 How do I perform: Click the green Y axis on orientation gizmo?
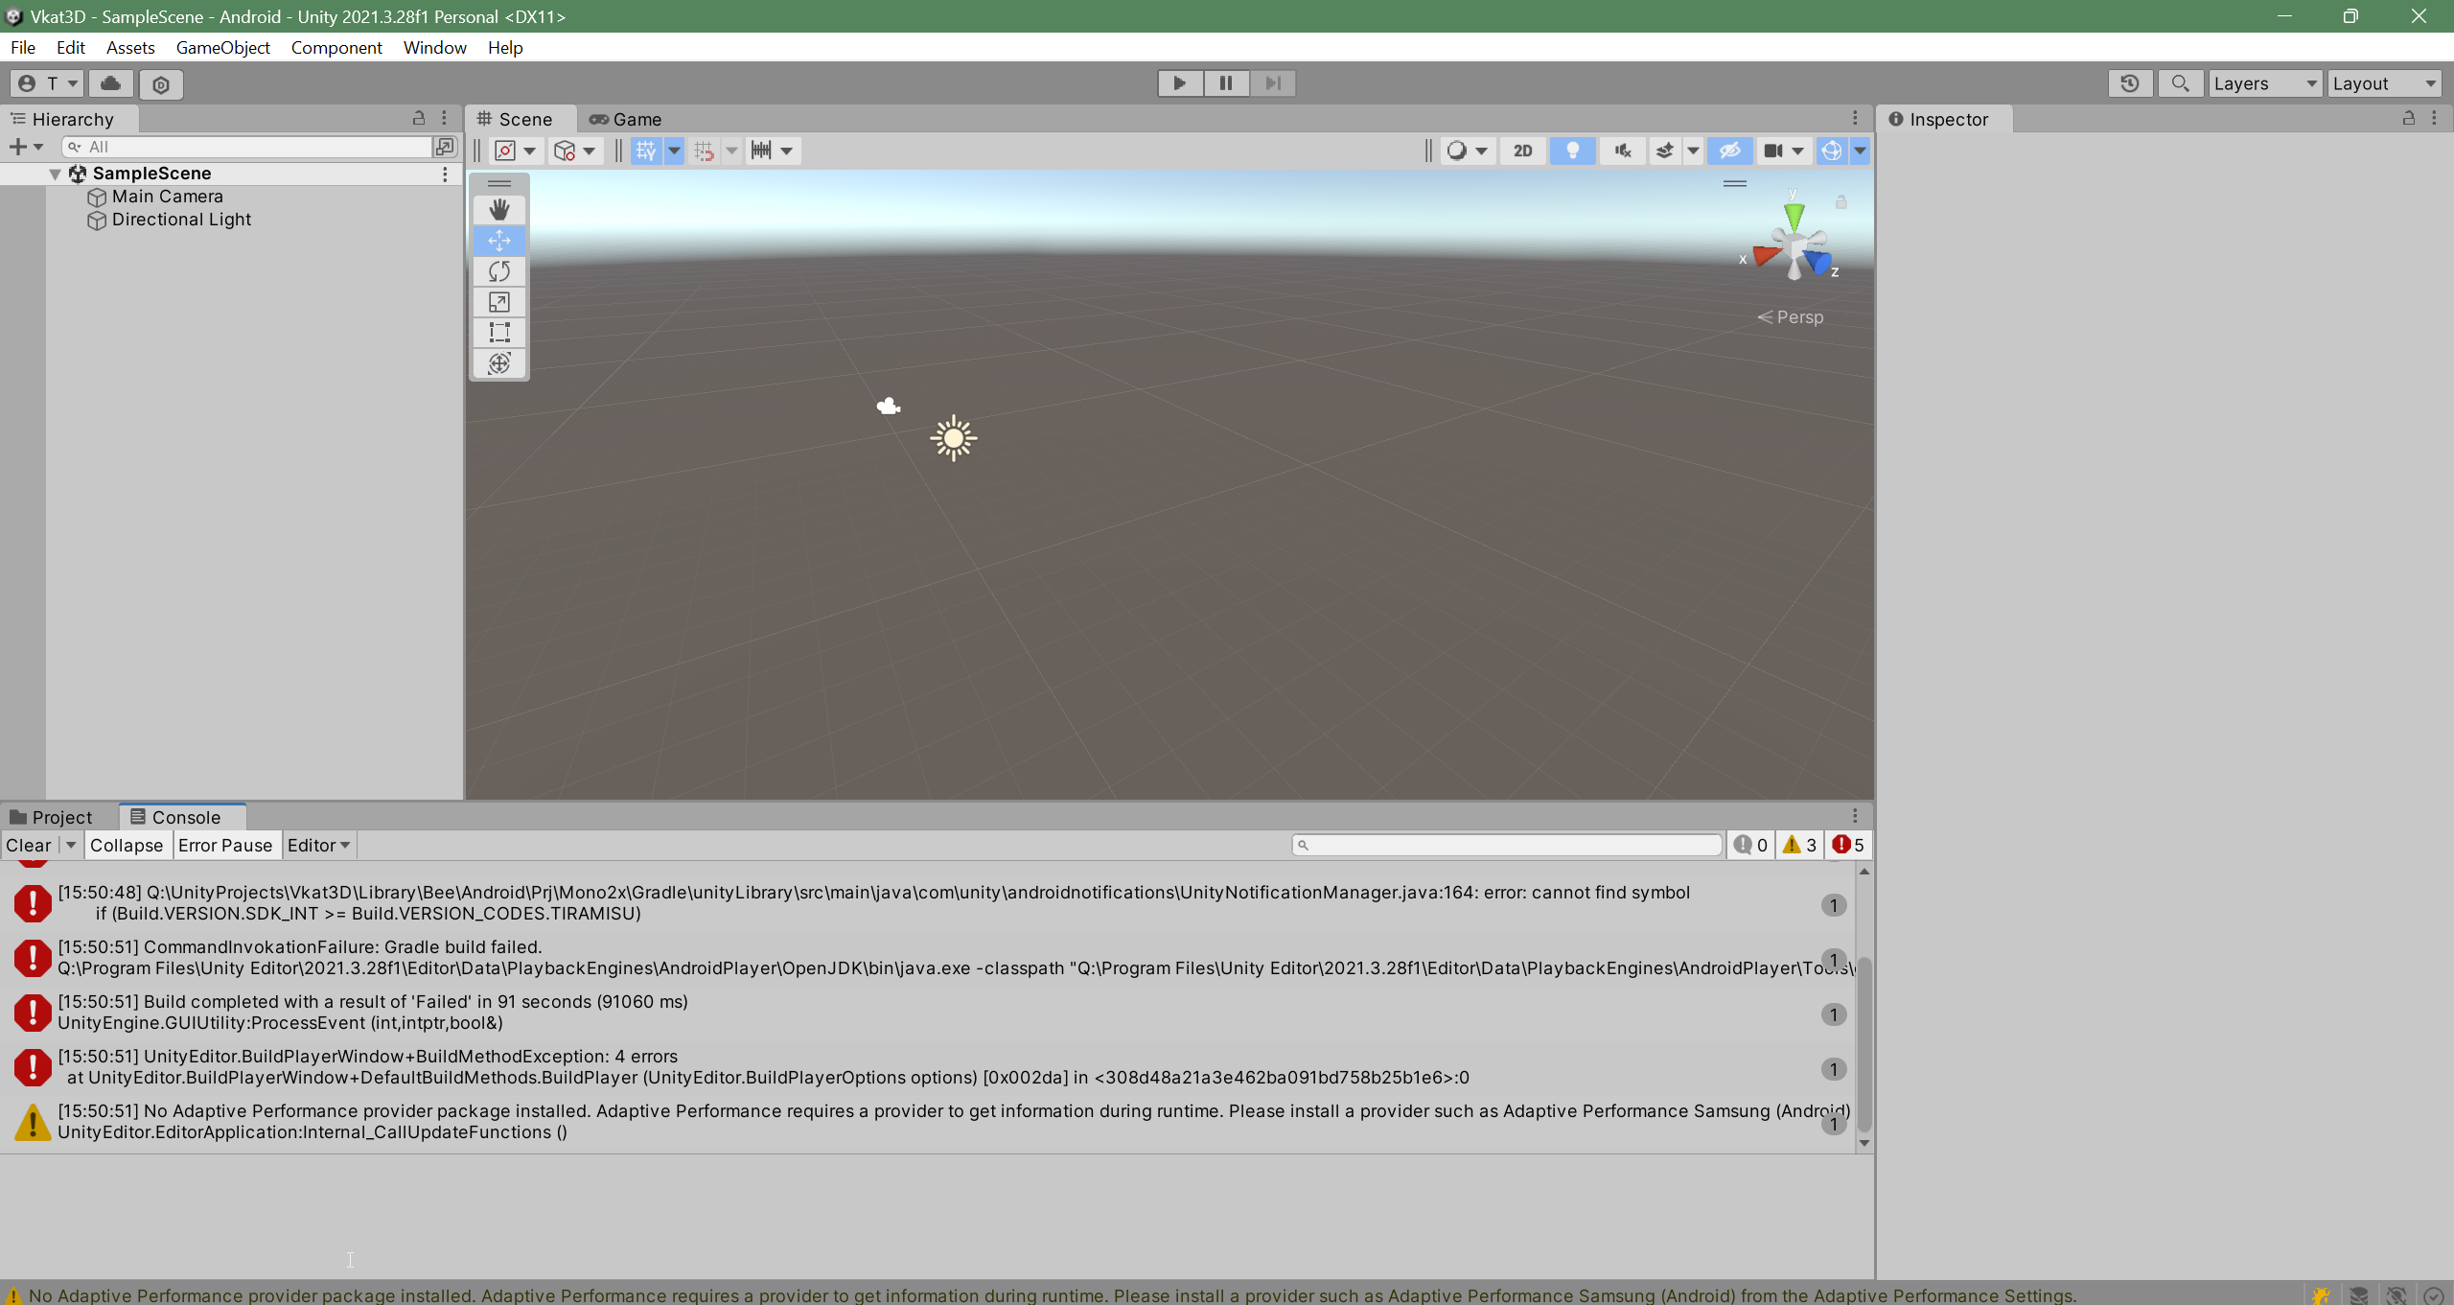point(1794,215)
